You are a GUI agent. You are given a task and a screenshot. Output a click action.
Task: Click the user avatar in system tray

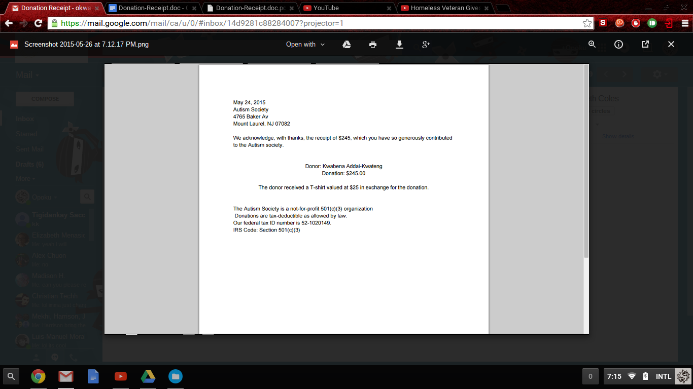683,376
